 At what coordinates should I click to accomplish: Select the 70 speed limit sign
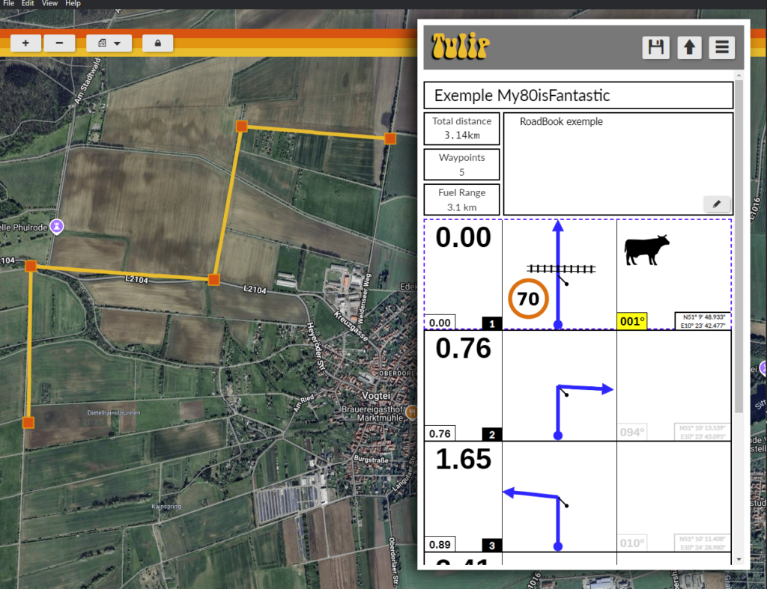528,299
